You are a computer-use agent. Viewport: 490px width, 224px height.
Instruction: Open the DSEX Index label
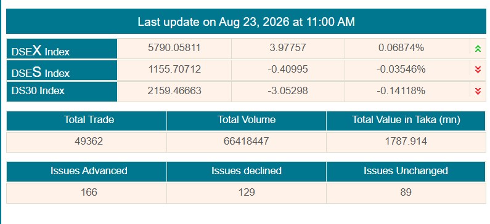point(40,51)
